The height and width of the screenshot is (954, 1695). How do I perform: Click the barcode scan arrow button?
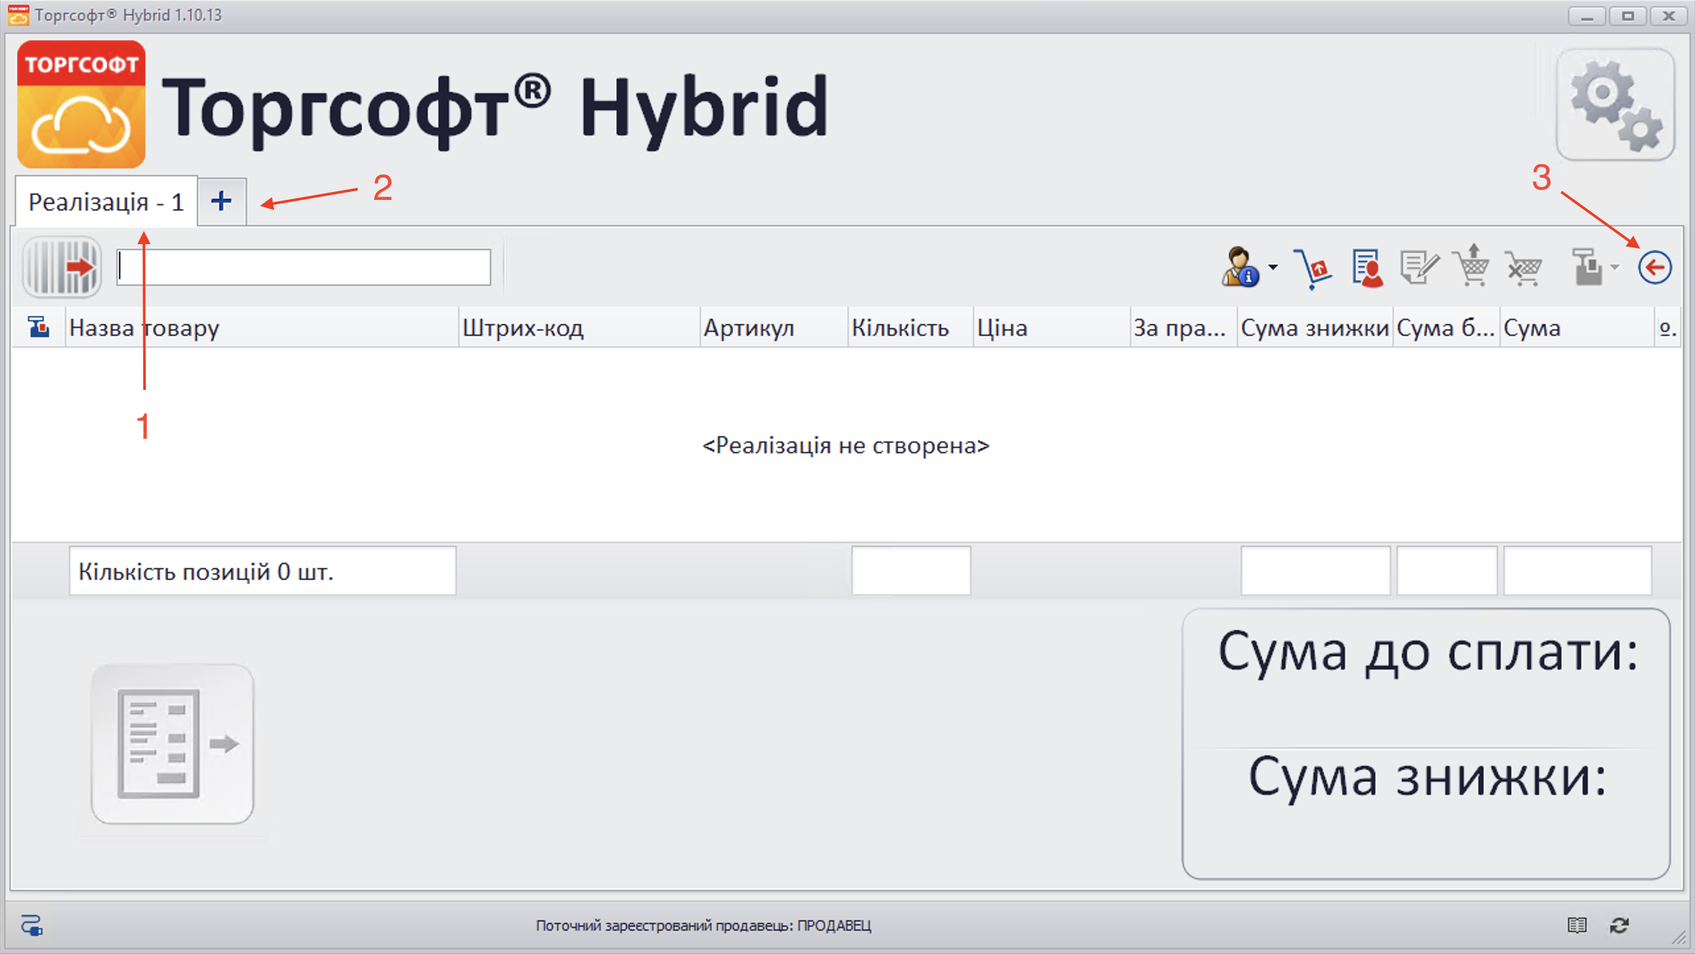61,267
